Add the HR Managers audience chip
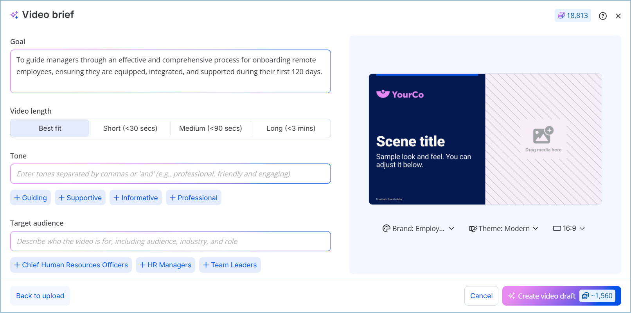Viewport: 631px width, 313px height. coord(165,265)
